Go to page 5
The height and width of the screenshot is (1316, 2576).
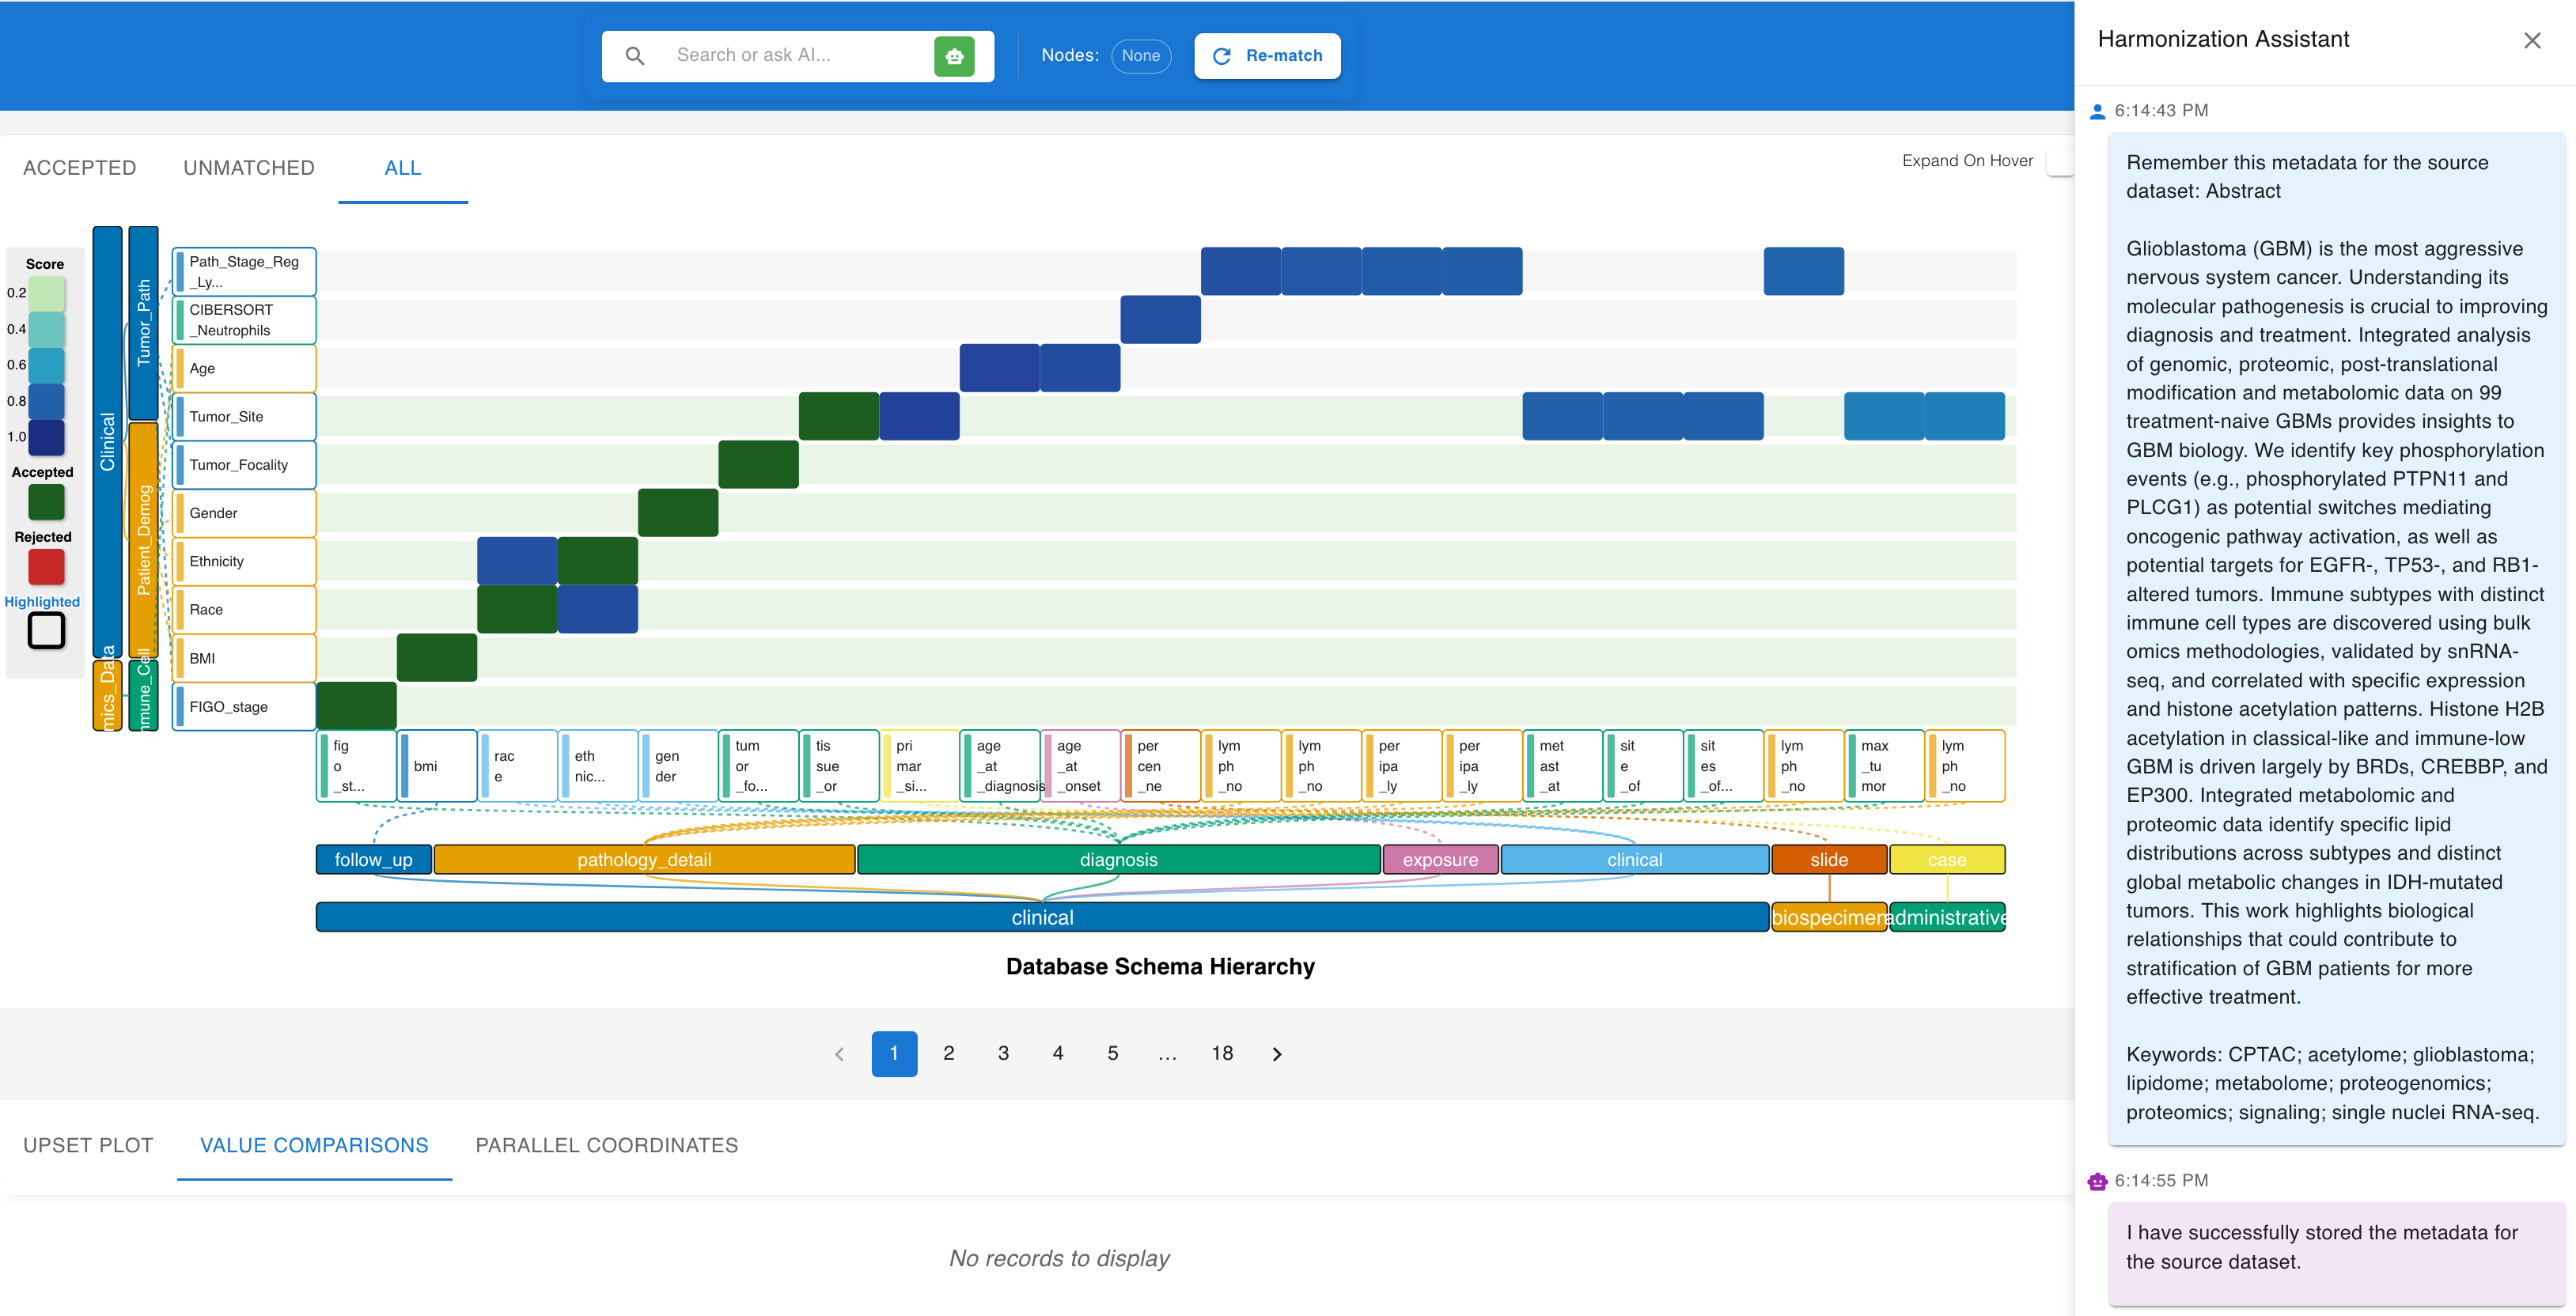(x=1112, y=1054)
